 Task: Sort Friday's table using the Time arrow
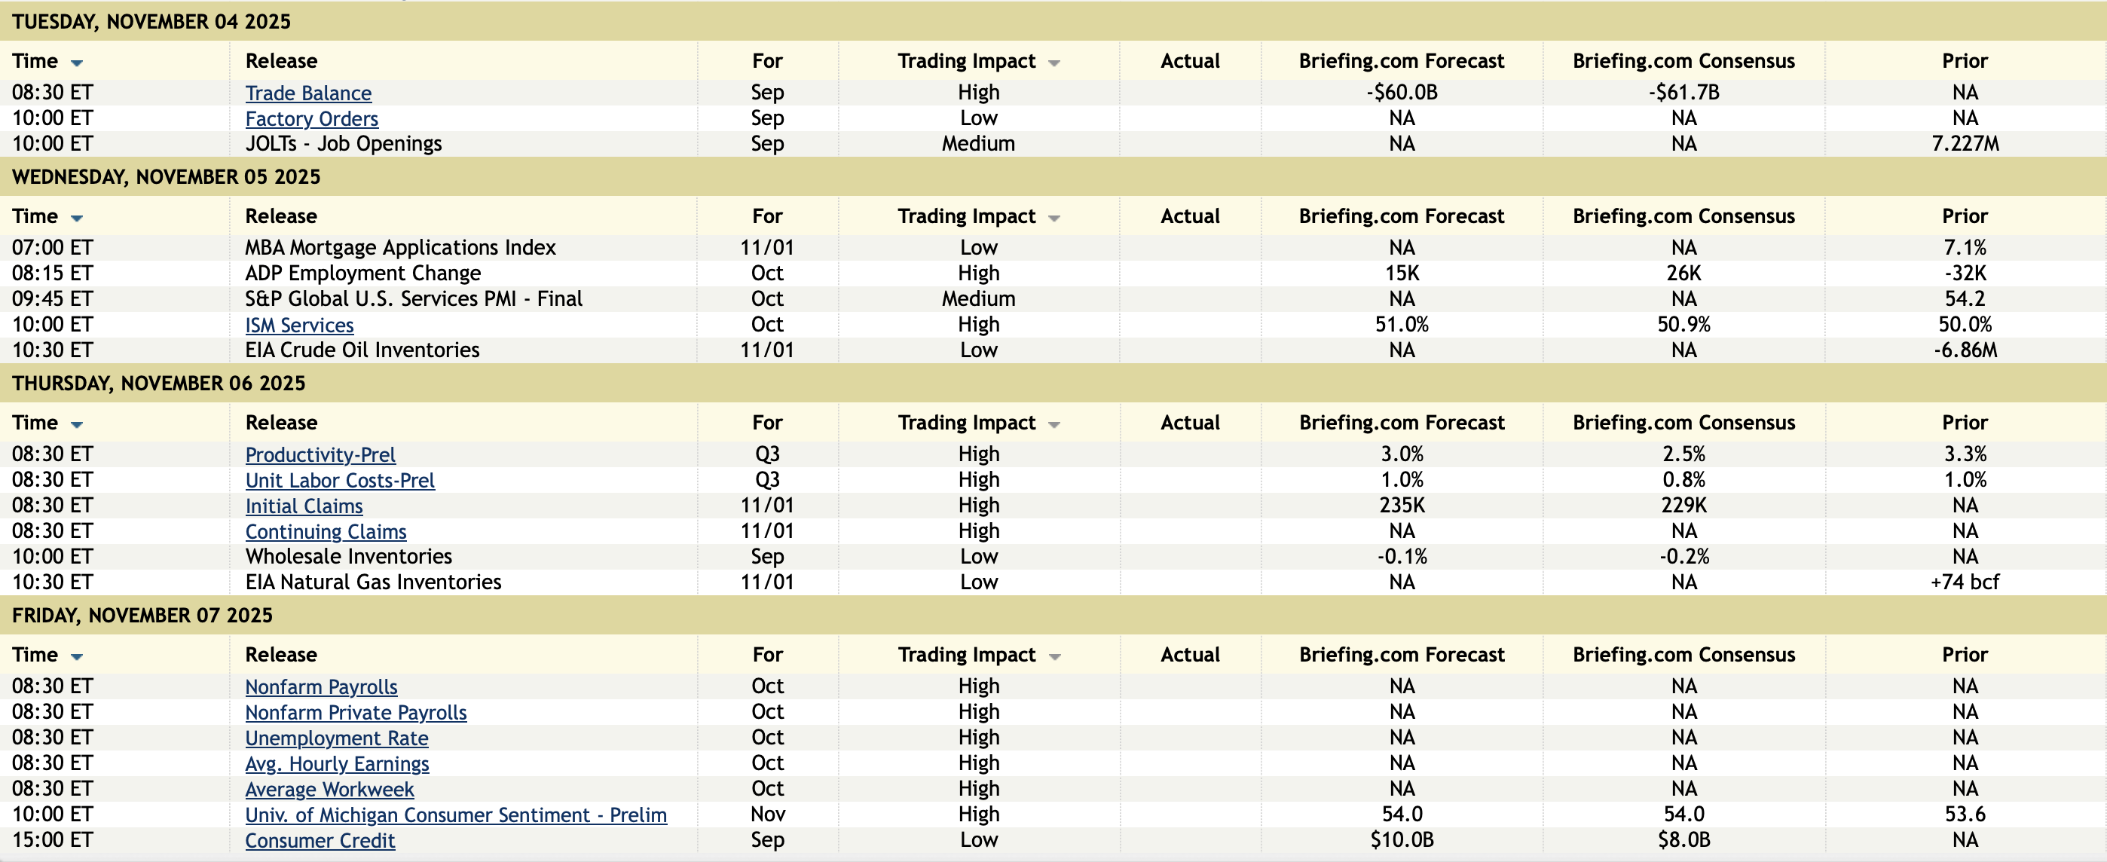77,657
